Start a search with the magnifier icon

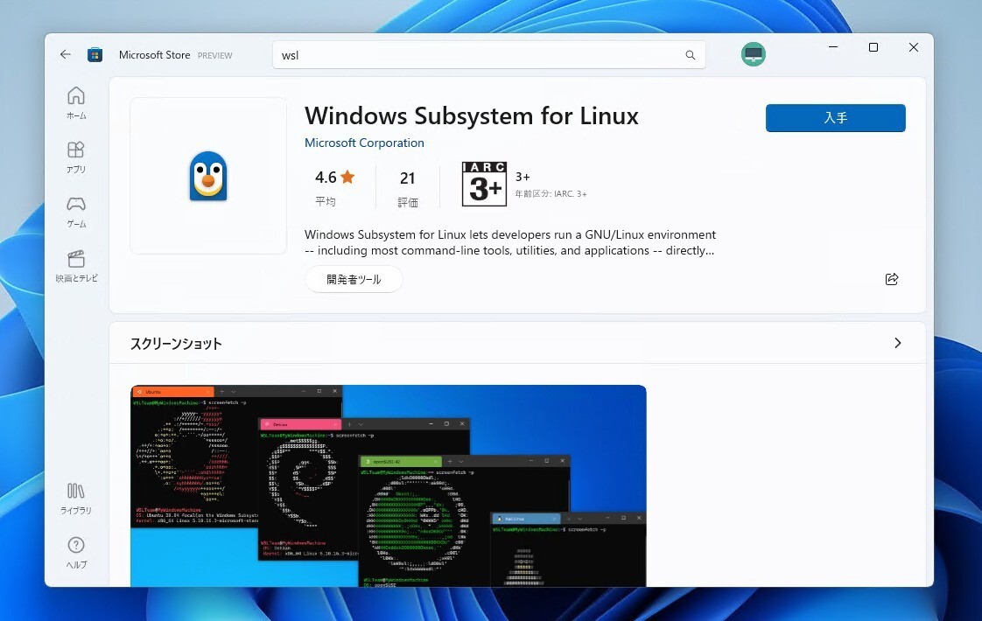[691, 54]
